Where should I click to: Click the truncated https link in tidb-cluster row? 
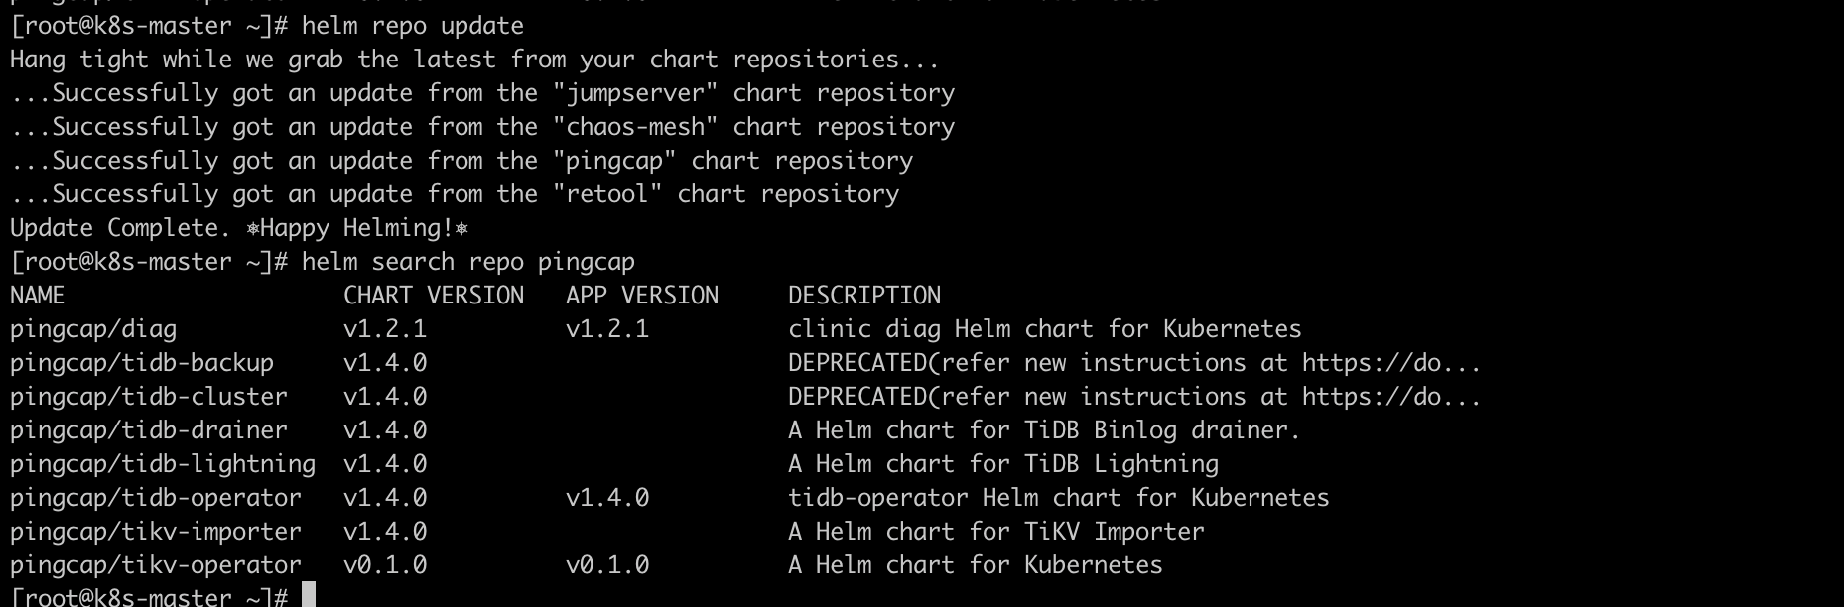pyautogui.click(x=1390, y=397)
